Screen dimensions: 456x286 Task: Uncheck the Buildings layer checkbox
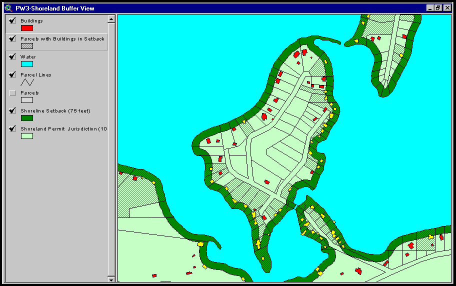pos(12,20)
